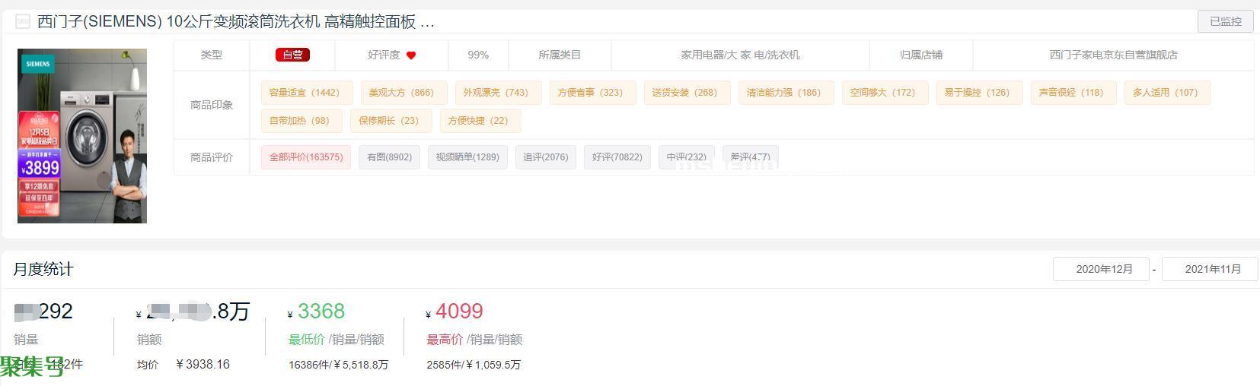Open the 西门子家电京东自营旗舰店 store link
Image resolution: width=1260 pixels, height=386 pixels.
tap(1113, 55)
